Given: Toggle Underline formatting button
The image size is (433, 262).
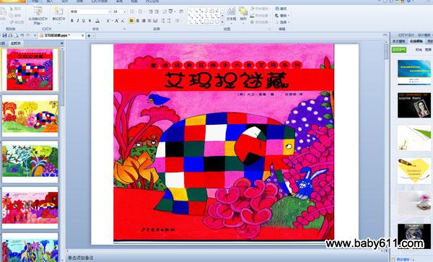Looking at the screenshot, I should (84, 21).
